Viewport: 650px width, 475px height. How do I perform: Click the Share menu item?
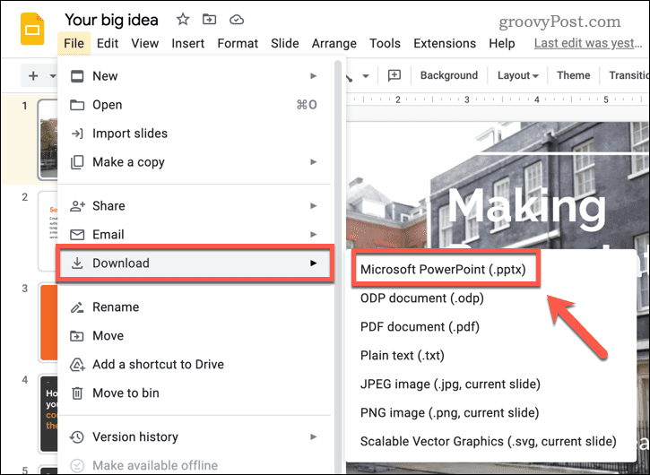pos(194,205)
